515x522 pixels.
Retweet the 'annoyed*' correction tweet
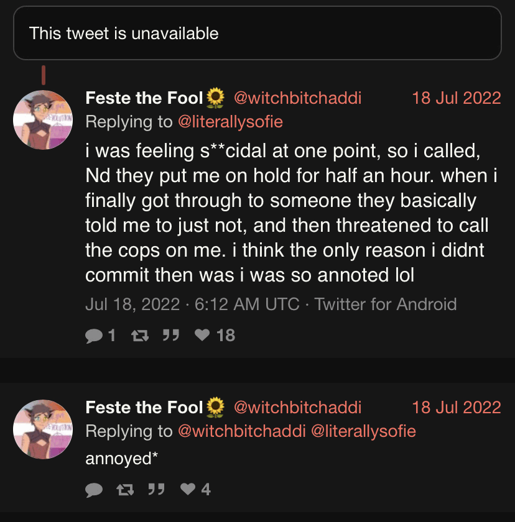(125, 490)
